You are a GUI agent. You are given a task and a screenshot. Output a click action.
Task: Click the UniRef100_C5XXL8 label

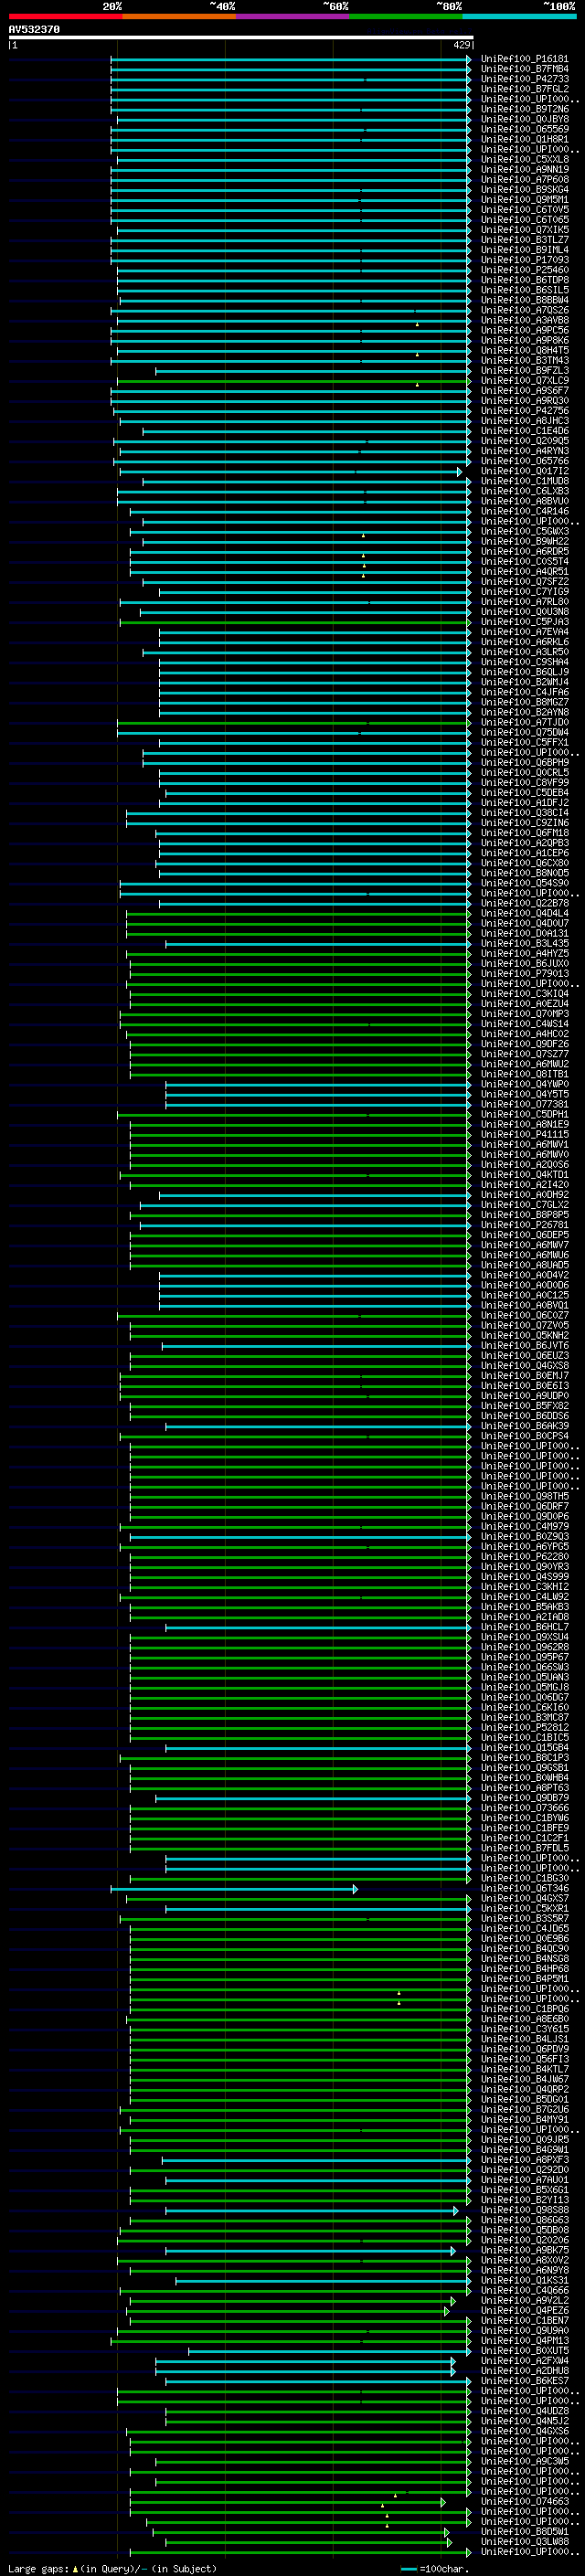tap(524, 159)
